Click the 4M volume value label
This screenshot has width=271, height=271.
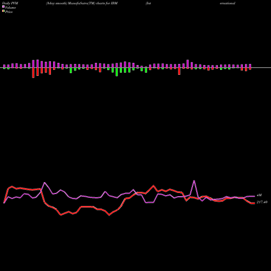click(x=259, y=195)
